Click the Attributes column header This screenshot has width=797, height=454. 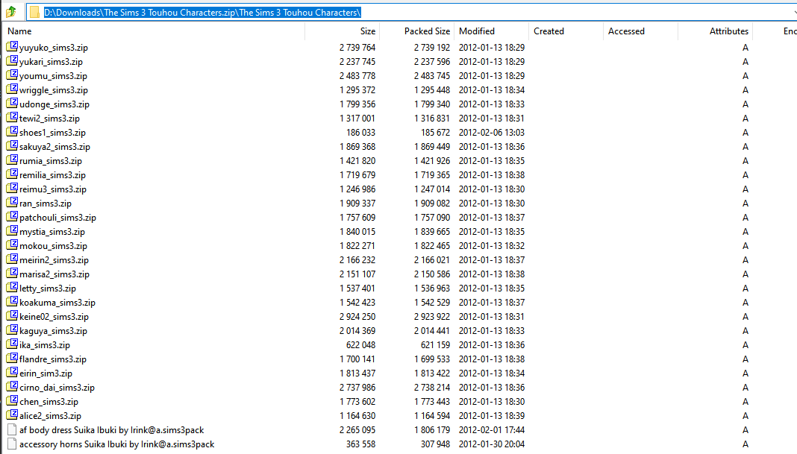(x=728, y=31)
